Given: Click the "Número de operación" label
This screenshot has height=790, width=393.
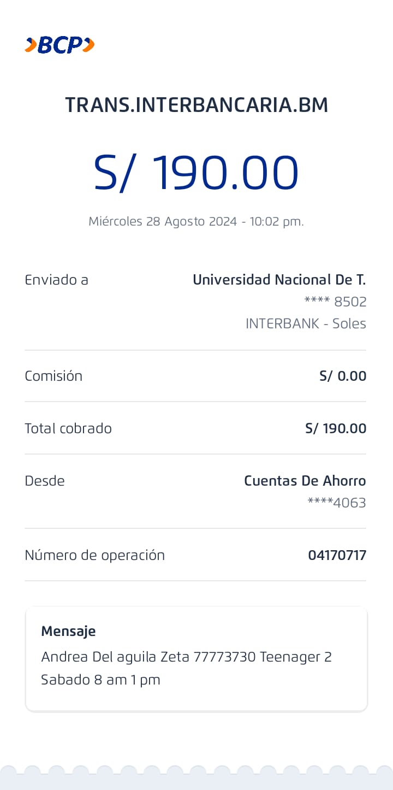Looking at the screenshot, I should pos(94,555).
